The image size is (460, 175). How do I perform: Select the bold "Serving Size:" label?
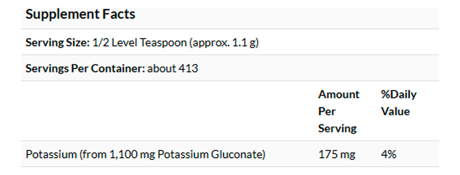[x=57, y=43]
